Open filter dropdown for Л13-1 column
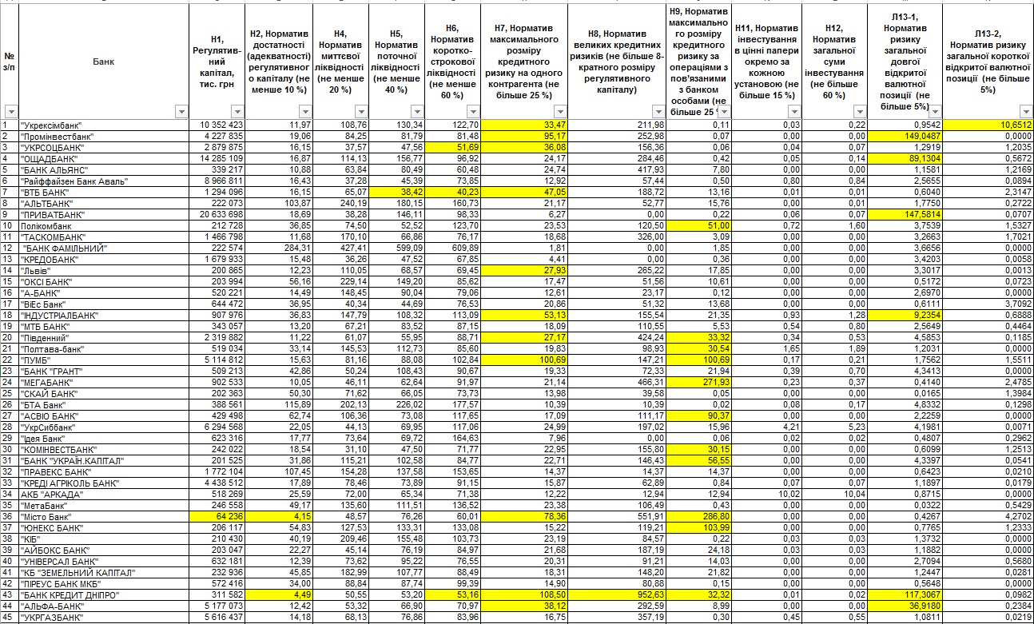Screen dimensions: 1034x624 click(936, 112)
